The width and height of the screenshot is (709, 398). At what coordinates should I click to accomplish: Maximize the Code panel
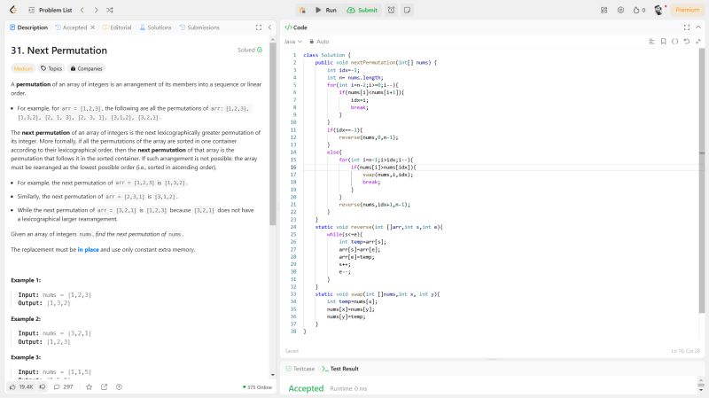point(686,27)
